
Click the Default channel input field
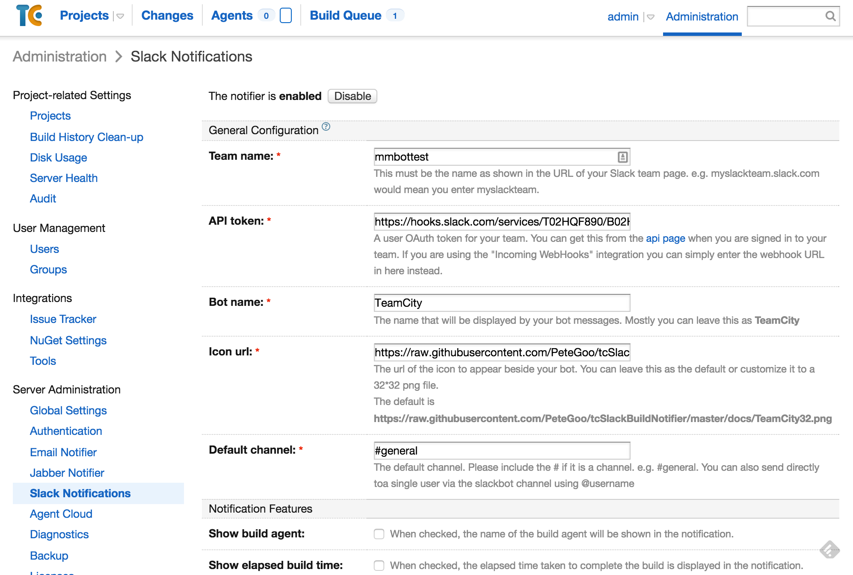(x=501, y=451)
